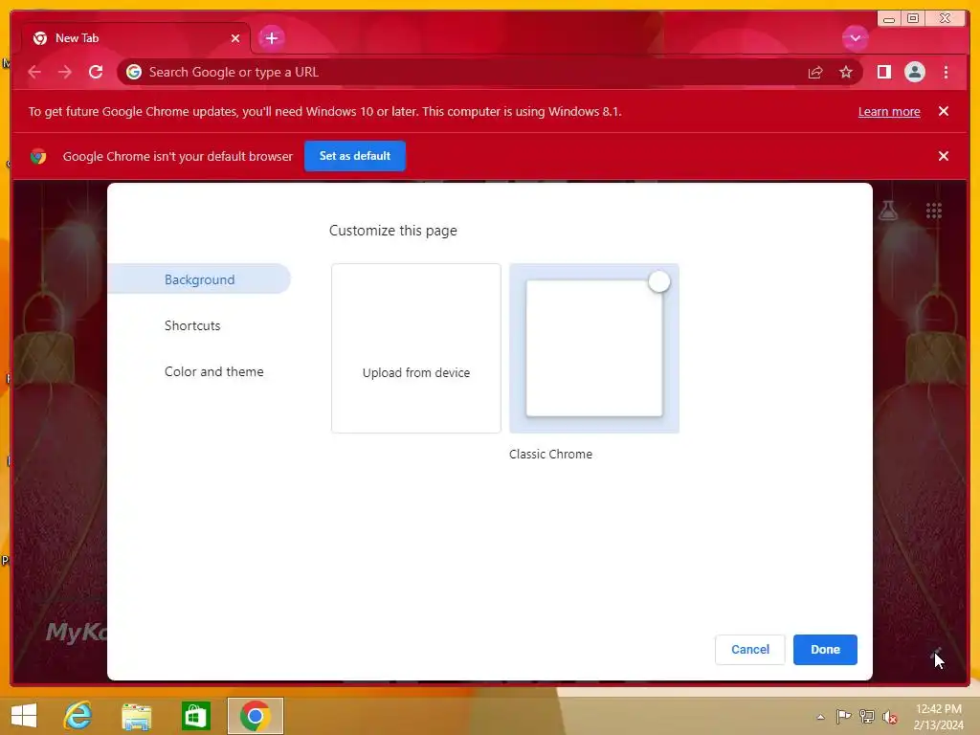
Task: Open Chrome three-dot menu
Action: click(946, 73)
